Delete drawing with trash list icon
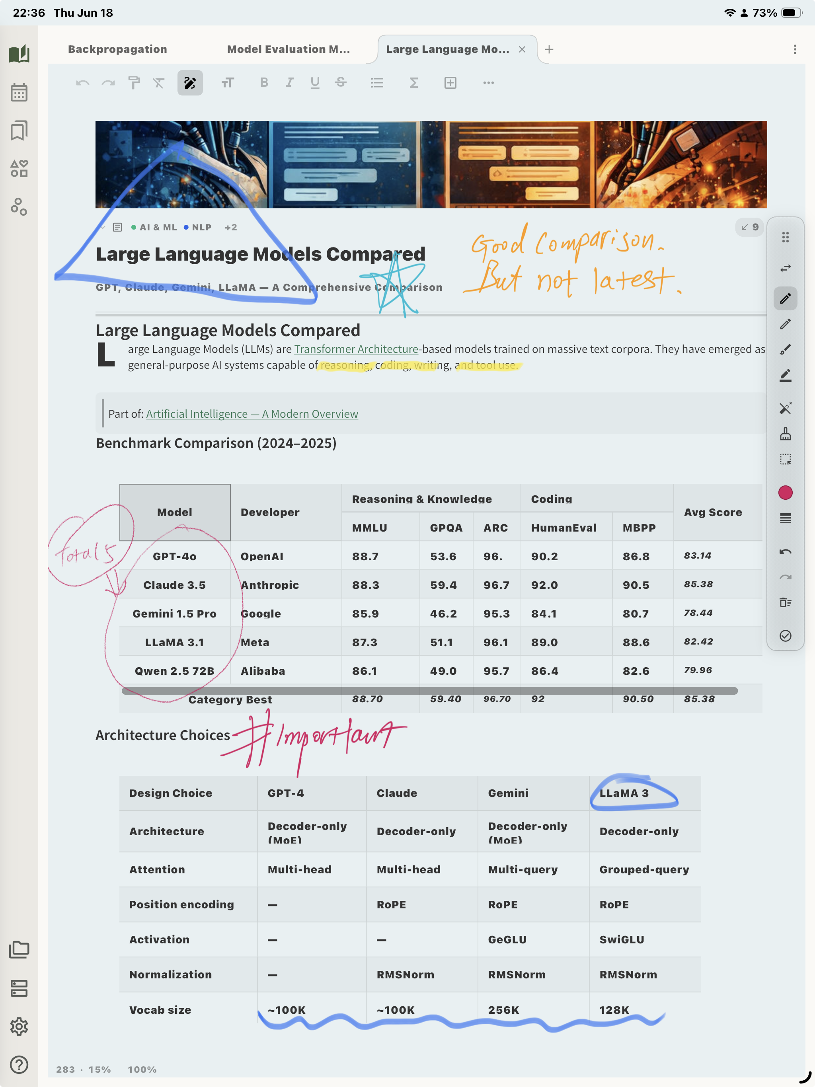The image size is (815, 1087). coord(785,602)
